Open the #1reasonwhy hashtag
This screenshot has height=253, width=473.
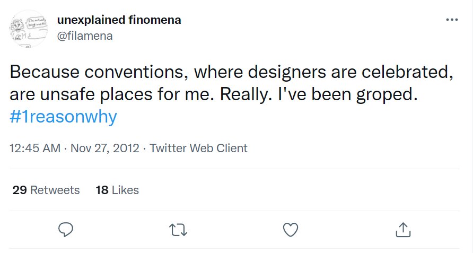pos(63,117)
